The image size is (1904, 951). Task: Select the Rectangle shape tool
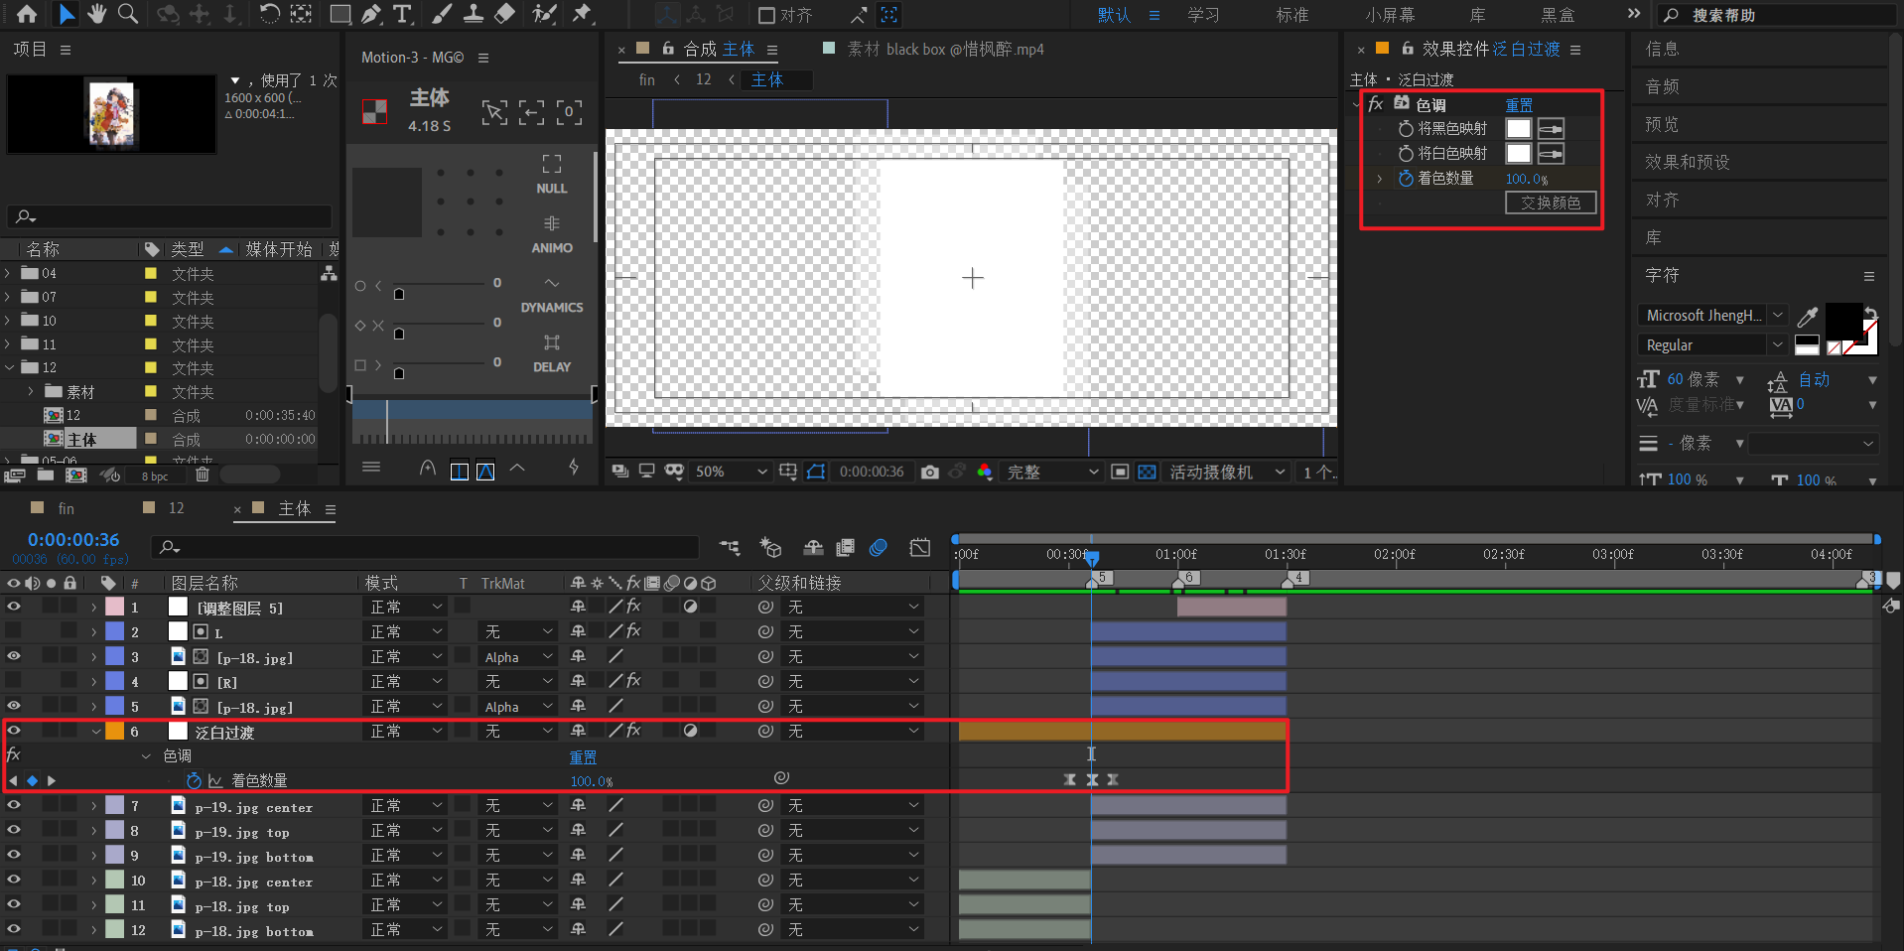coord(340,14)
